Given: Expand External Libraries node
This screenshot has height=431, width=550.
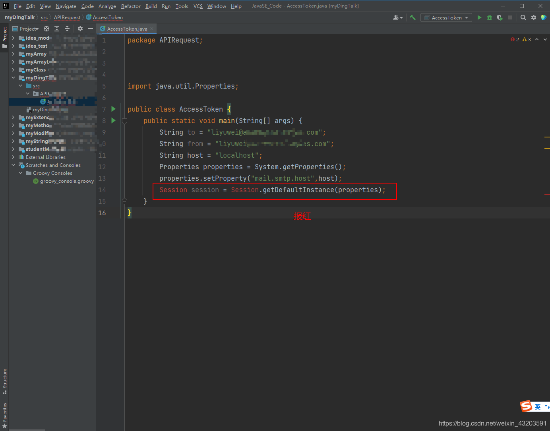Looking at the screenshot, I should [13, 157].
